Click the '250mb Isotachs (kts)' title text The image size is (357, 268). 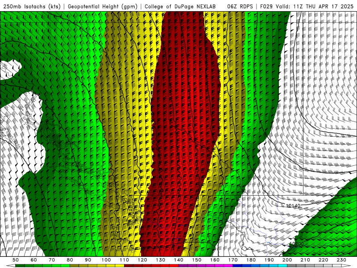(x=32, y=6)
